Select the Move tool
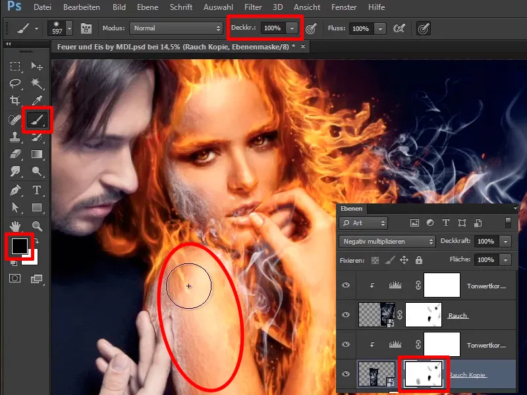The image size is (527, 395). click(x=37, y=66)
